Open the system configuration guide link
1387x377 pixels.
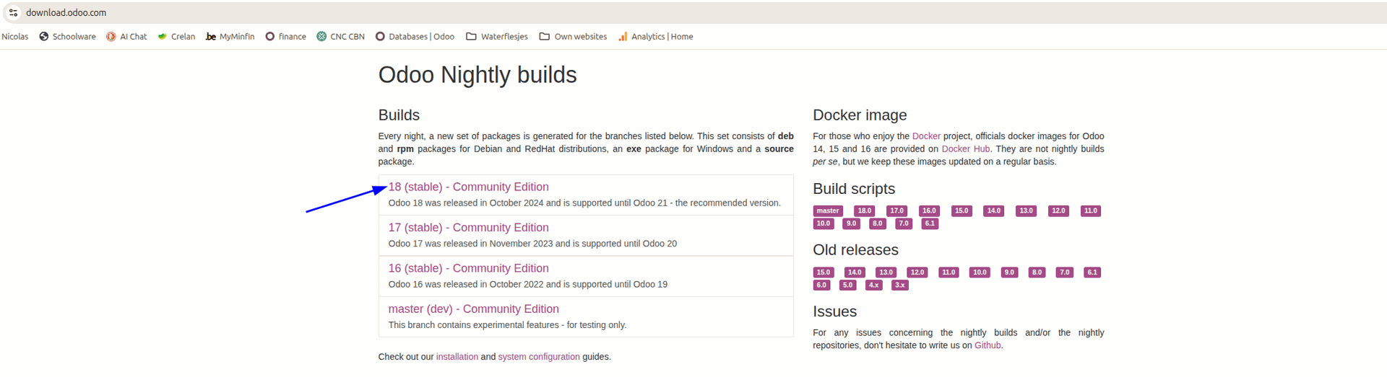(538, 357)
